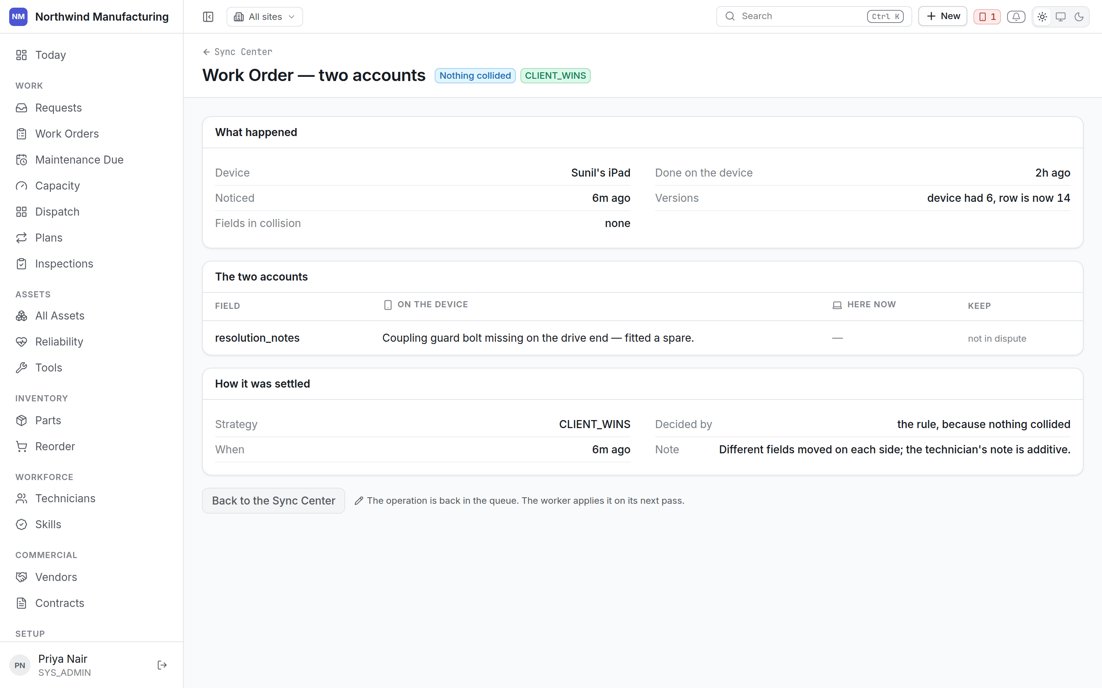Collapse the sidebar with the panel icon
This screenshot has height=688, width=1102.
(x=208, y=17)
